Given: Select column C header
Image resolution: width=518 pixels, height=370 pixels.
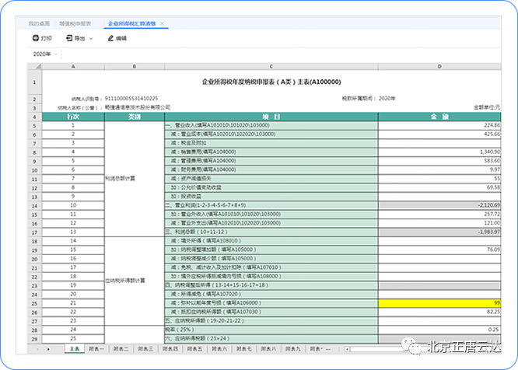Looking at the screenshot, I should tap(271, 66).
